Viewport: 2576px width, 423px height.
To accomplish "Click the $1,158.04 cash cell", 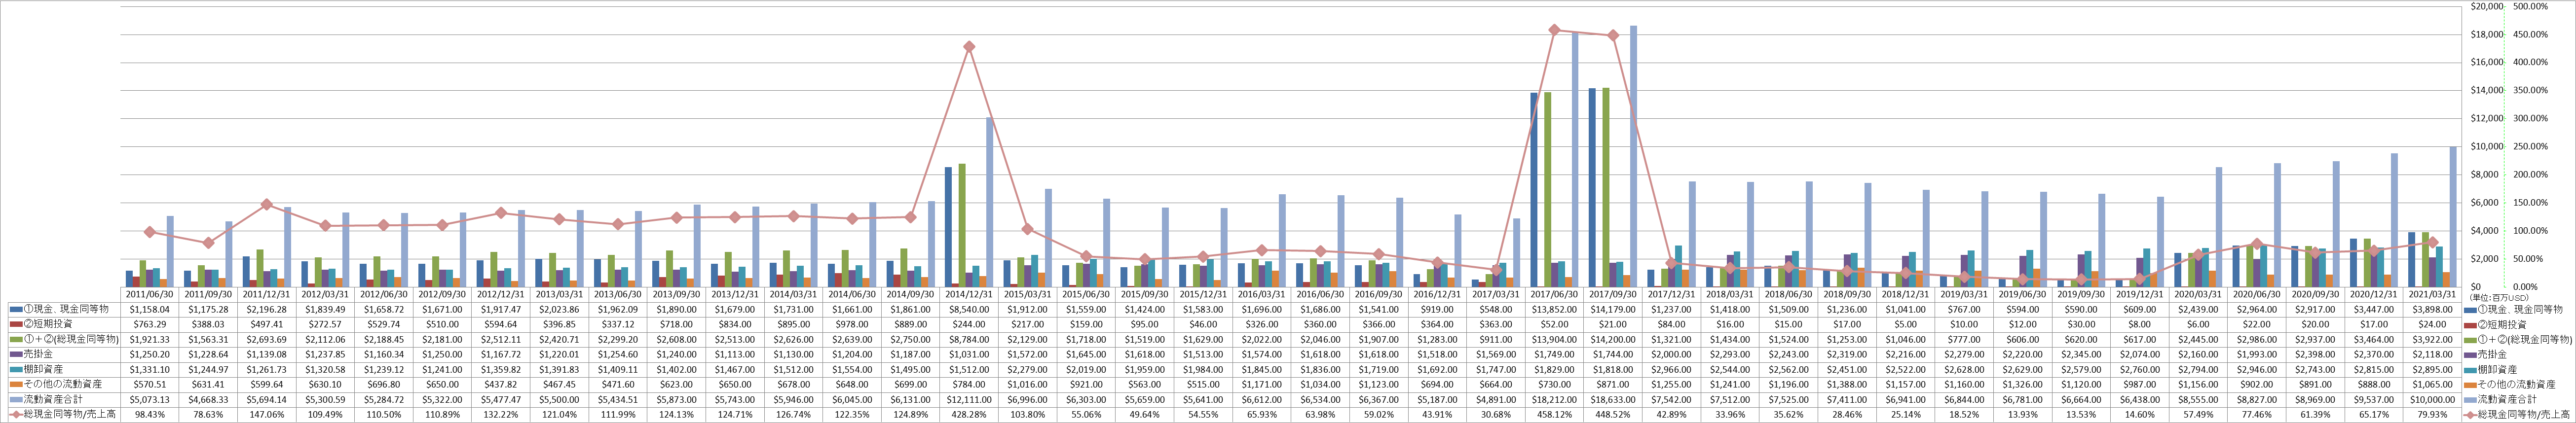I will click(149, 310).
